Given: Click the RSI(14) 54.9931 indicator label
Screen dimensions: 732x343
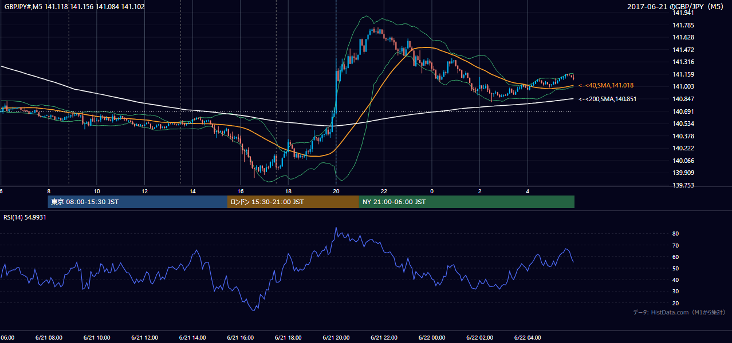Looking at the screenshot, I should click(x=25, y=217).
